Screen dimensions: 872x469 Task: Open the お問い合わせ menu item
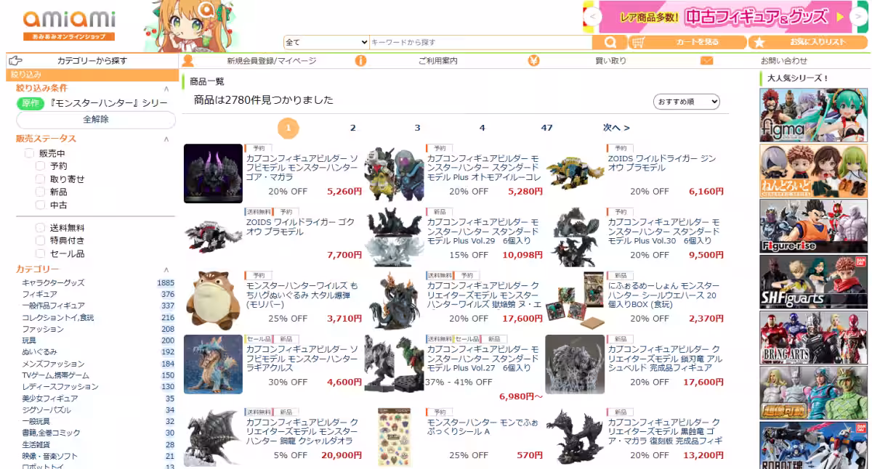(x=784, y=61)
